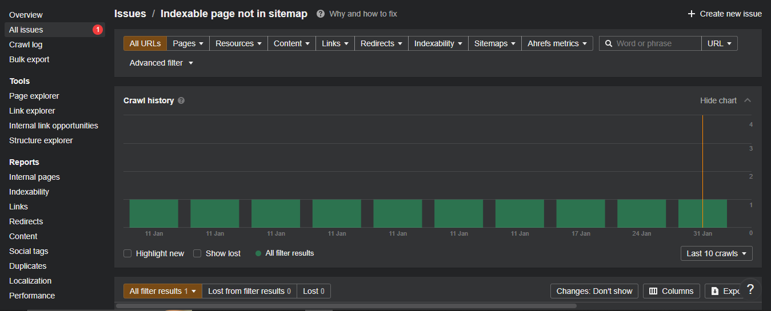Viewport: 771px width, 311px height.
Task: Click the Export download icon
Action: (715, 291)
